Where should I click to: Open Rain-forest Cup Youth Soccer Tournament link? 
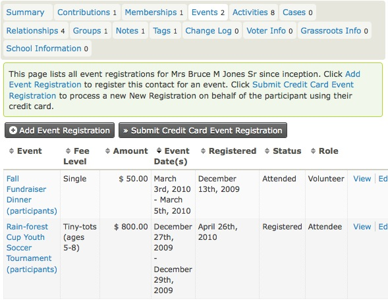tap(32, 248)
